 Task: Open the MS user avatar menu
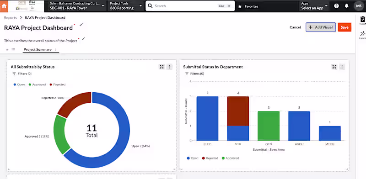point(359,6)
